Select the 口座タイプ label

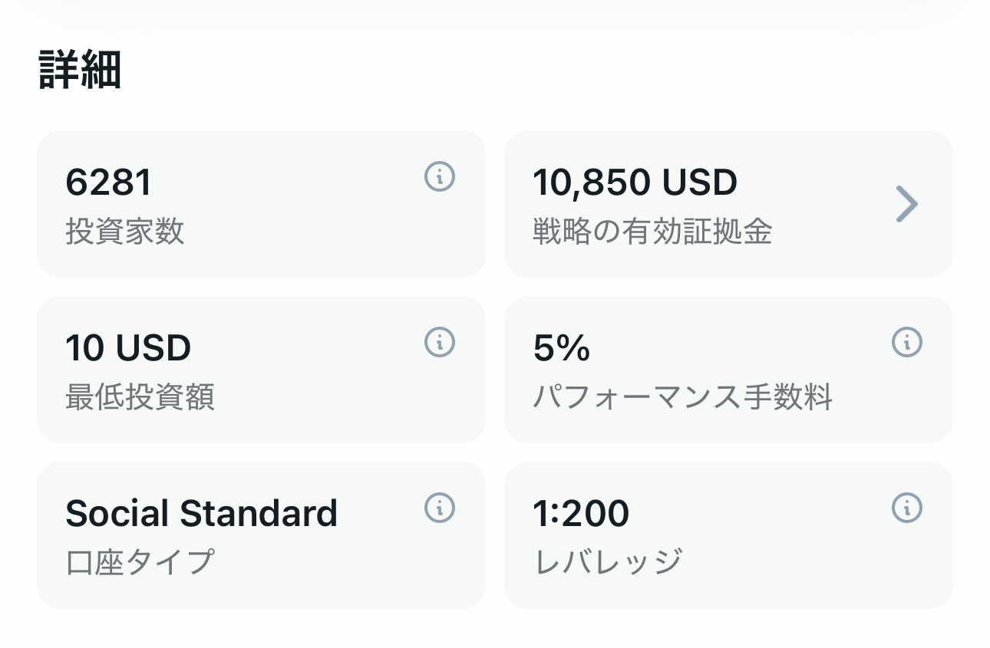140,562
